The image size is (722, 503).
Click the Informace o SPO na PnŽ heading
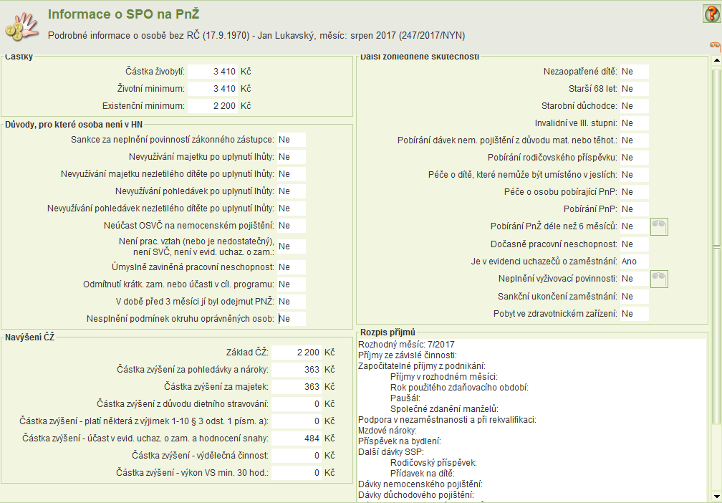123,14
